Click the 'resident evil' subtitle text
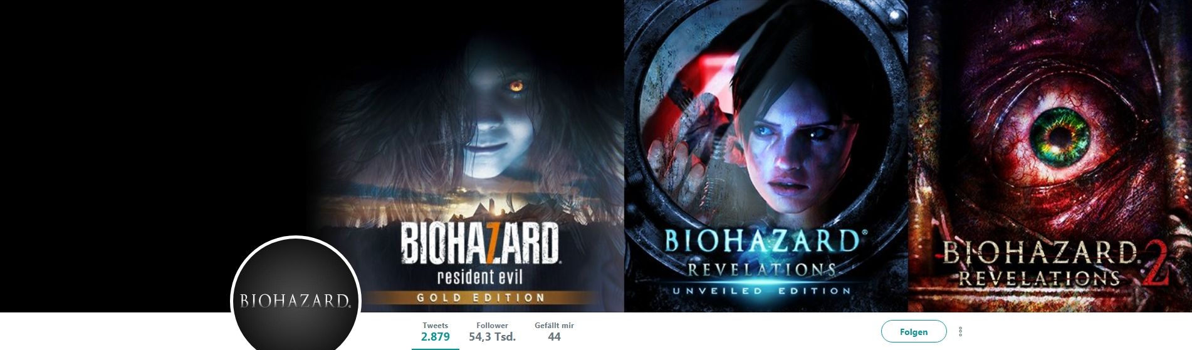 (x=479, y=277)
